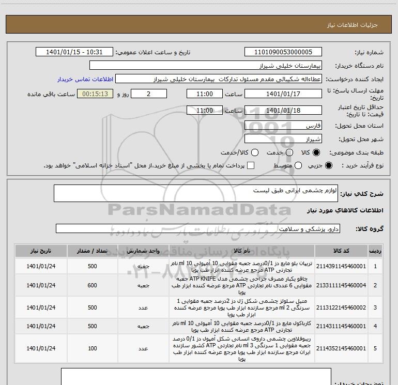Click the need number field 1101090053000005
Viewport: 398px width, 385px height.
point(283,52)
